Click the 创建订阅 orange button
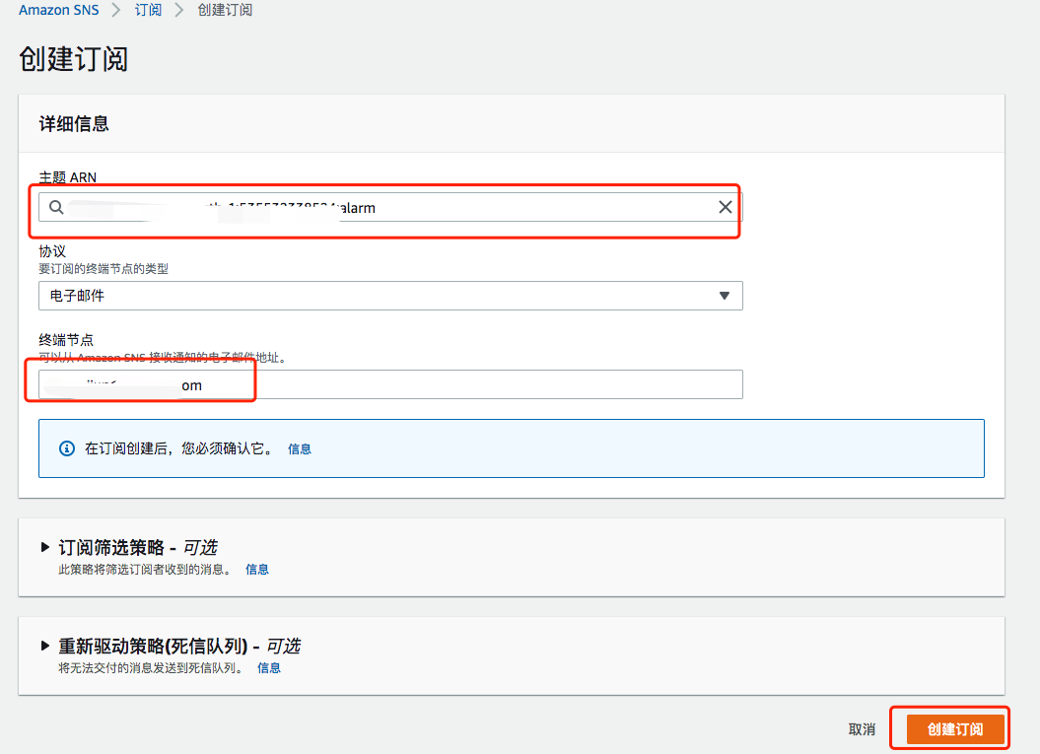 [x=955, y=729]
